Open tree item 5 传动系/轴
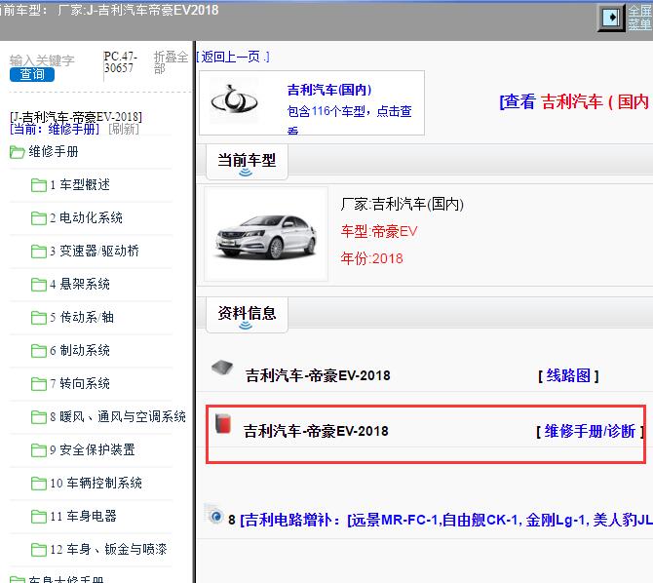This screenshot has height=583, width=653. point(82,317)
